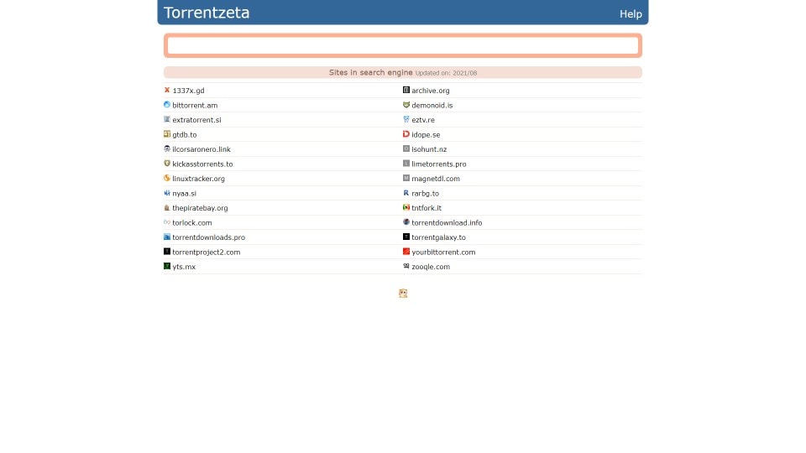Viewport: 806px width, 453px height.
Task: Open the nyaa.si link
Action: pos(184,194)
